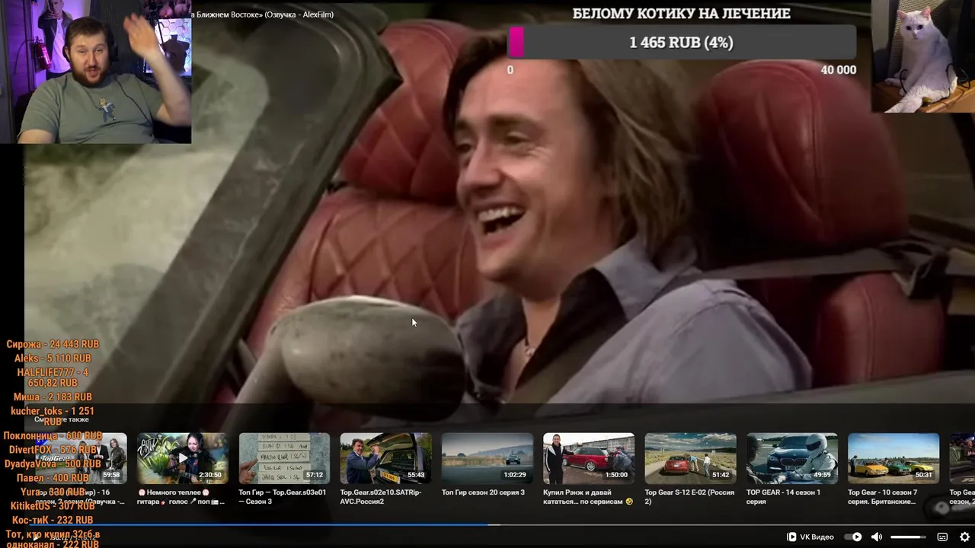The image size is (975, 548).
Task: Click title 'Top.Gear.s02e10.SATRip-AVC.Россия2'
Action: point(381,497)
